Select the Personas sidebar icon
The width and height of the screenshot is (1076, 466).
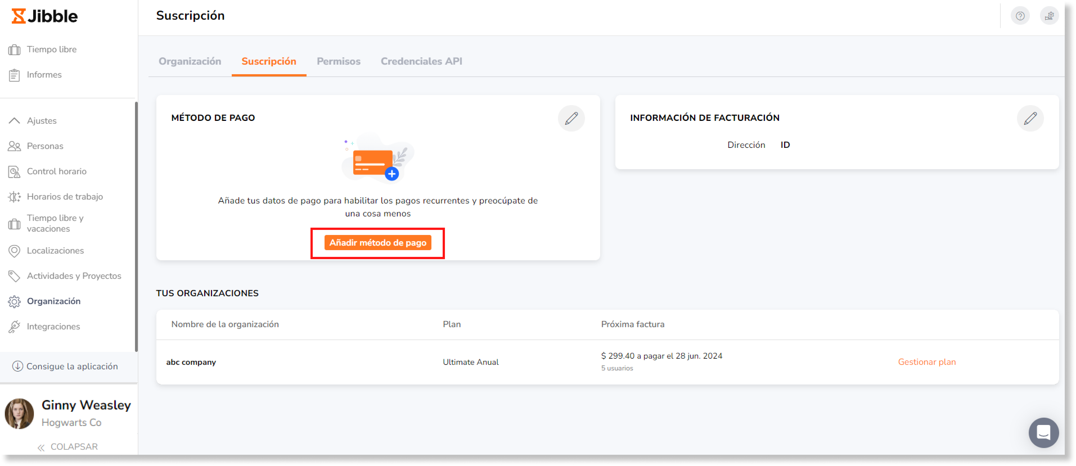14,146
